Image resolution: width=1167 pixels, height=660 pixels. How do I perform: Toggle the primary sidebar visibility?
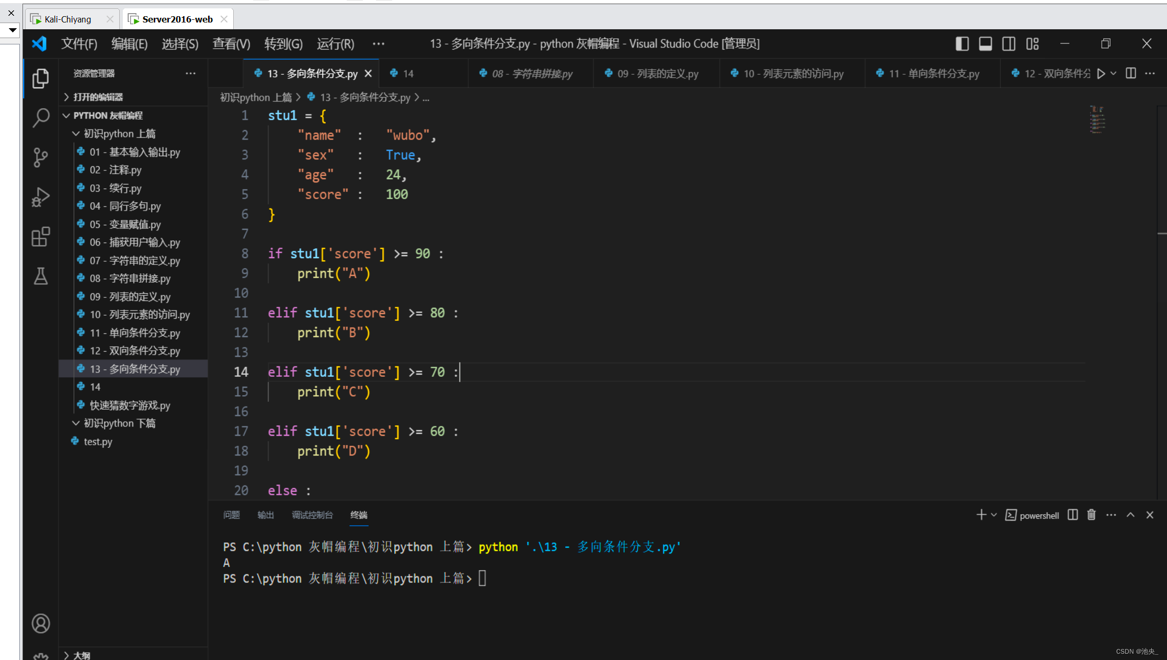coord(962,43)
